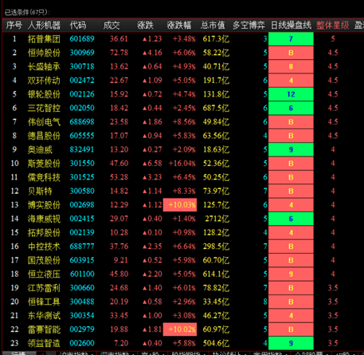Select stock 贝斯特
This screenshot has width=364, height=355.
pos(40,191)
